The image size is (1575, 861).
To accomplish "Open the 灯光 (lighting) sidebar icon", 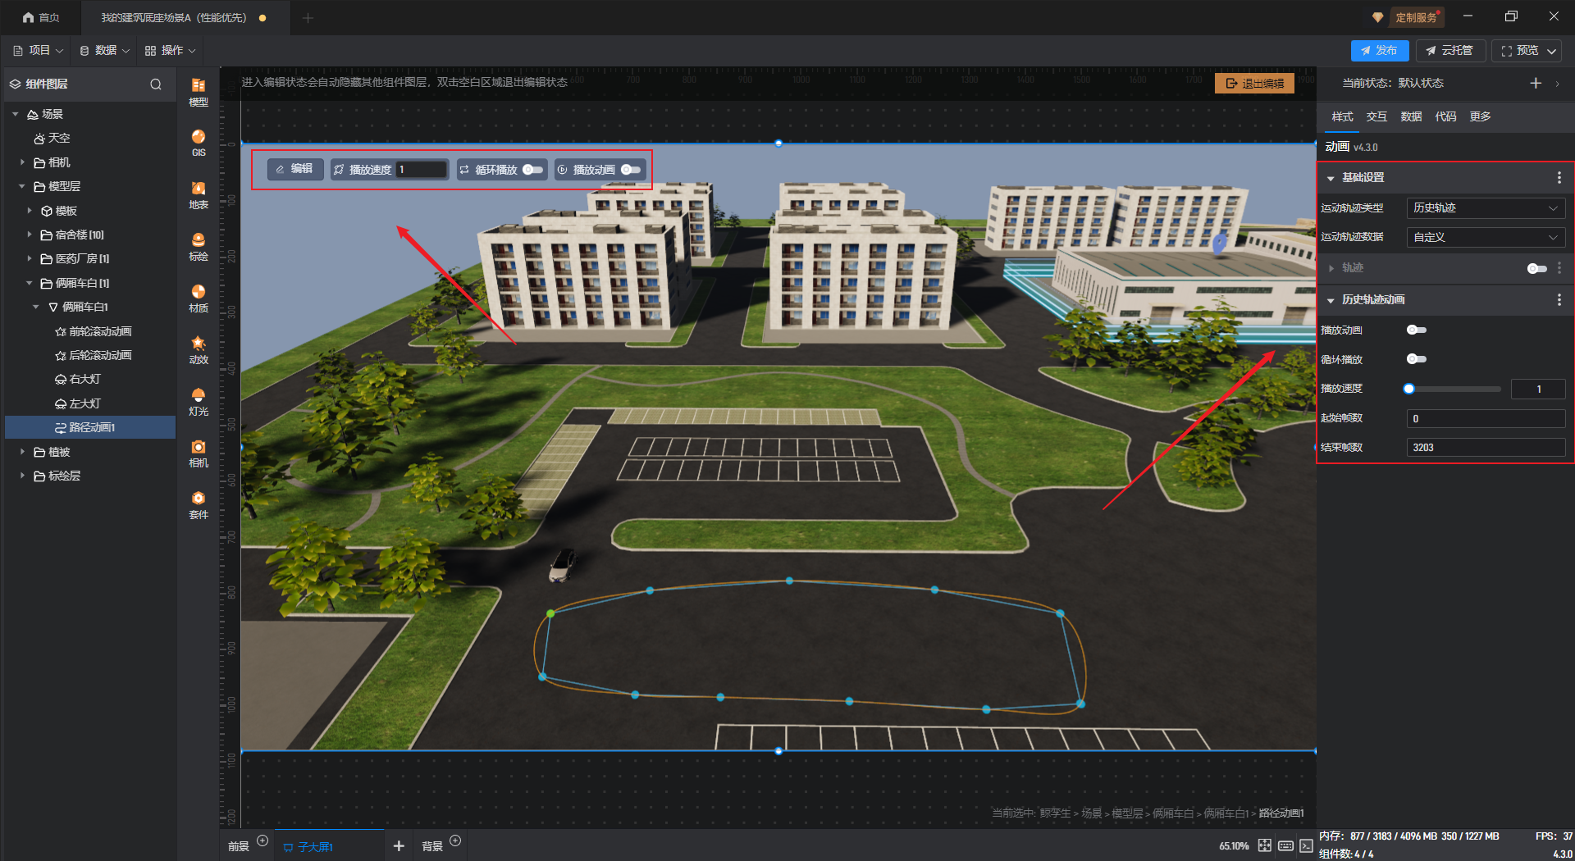I will [x=198, y=401].
